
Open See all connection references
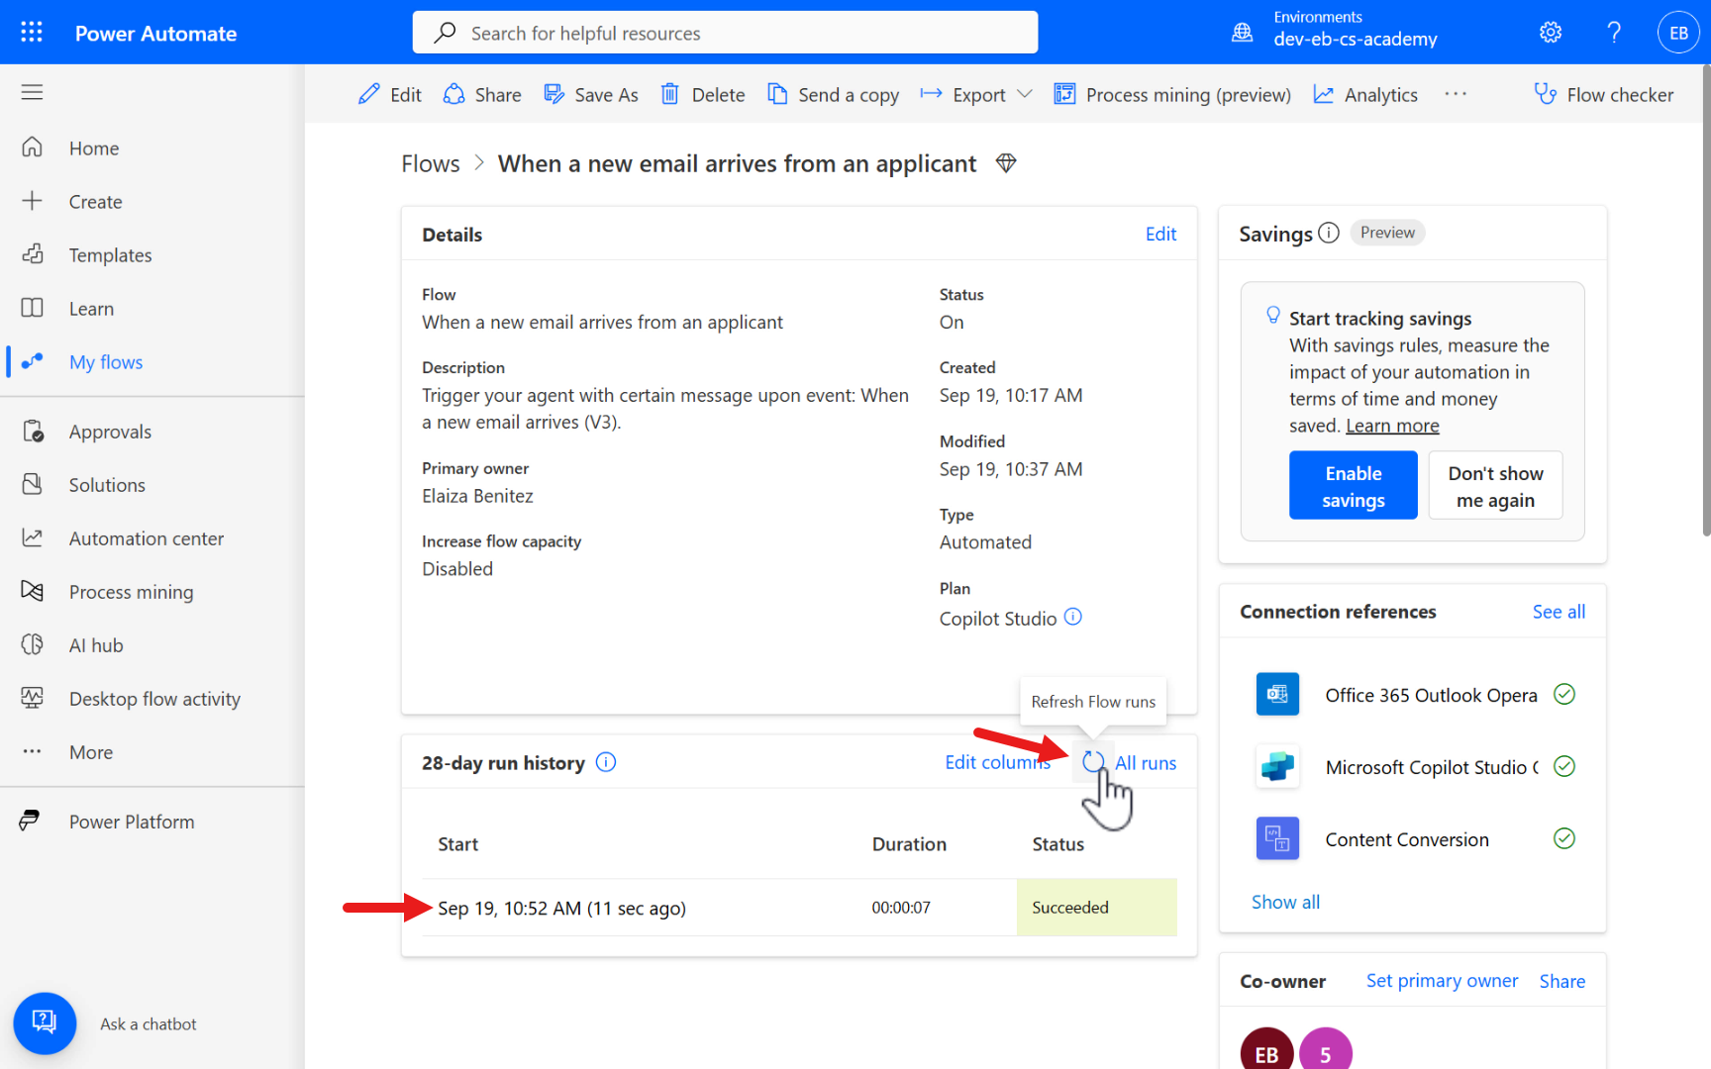click(1558, 611)
